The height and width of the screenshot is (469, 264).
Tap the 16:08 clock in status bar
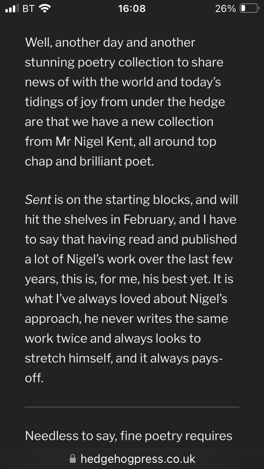132,9
